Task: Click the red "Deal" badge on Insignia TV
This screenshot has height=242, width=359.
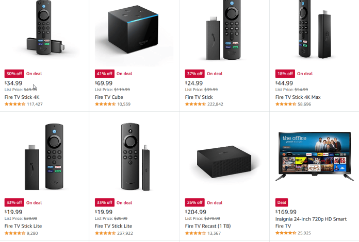Action: (x=282, y=202)
